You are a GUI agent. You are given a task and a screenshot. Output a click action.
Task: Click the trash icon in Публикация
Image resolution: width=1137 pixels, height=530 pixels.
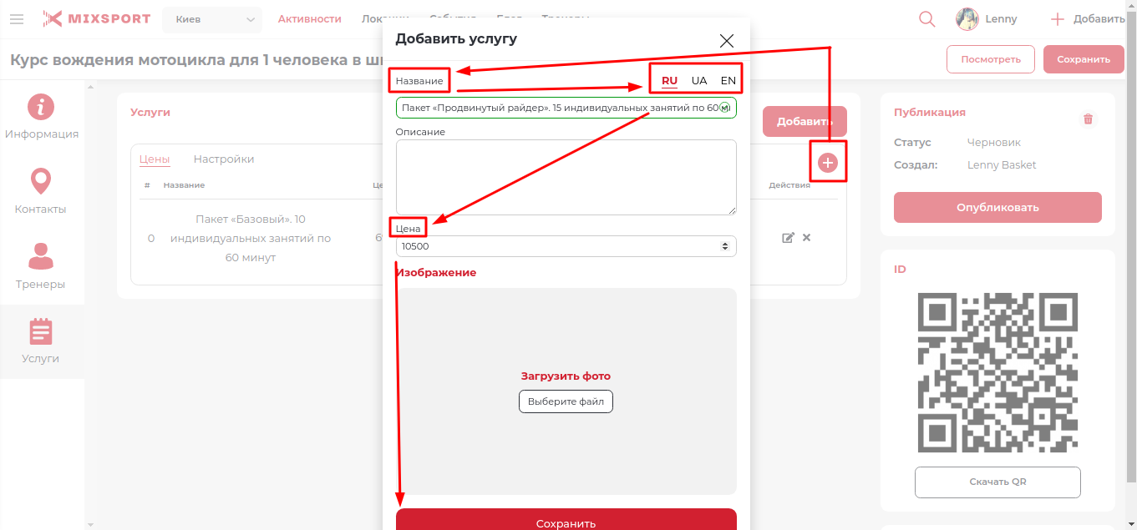point(1088,119)
